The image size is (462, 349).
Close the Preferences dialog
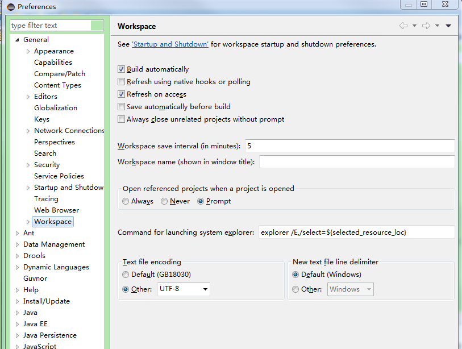click(445, 5)
